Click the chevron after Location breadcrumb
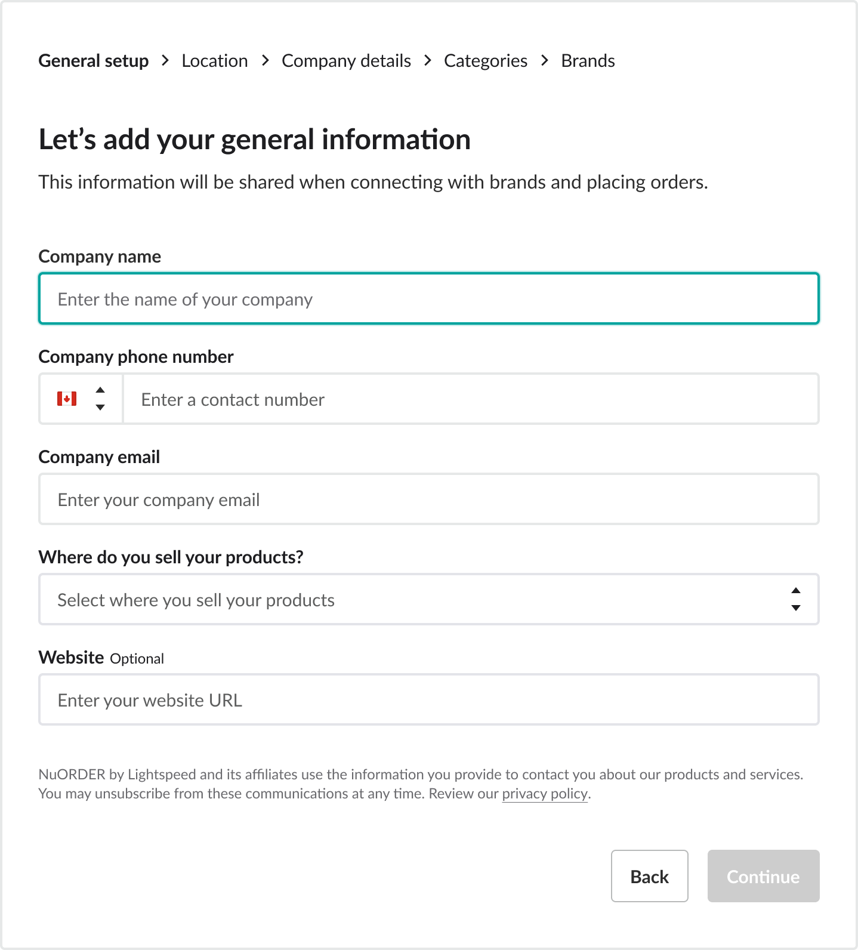 [x=265, y=60]
